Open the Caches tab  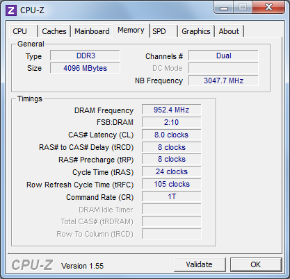click(x=54, y=31)
